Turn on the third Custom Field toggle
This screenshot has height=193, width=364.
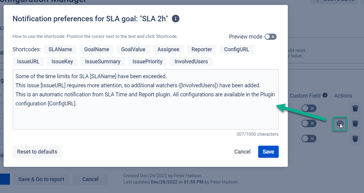309,139
